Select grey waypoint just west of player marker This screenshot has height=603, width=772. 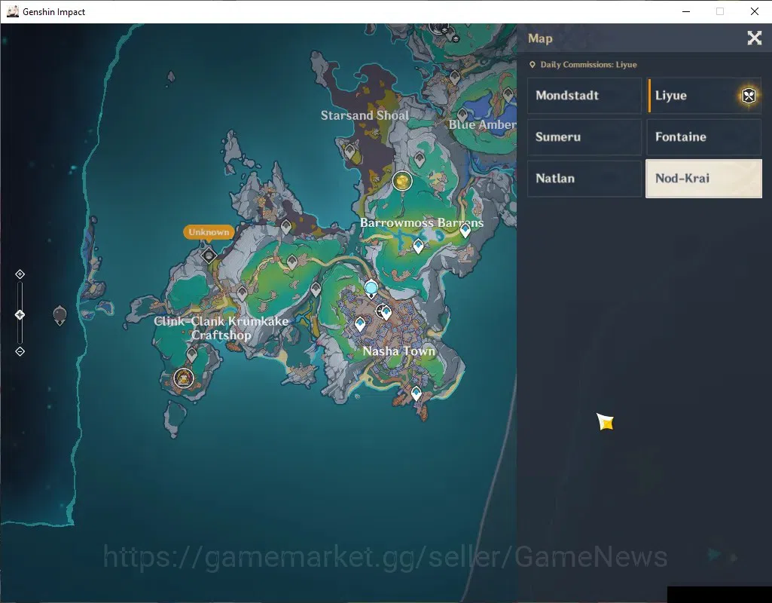point(316,289)
